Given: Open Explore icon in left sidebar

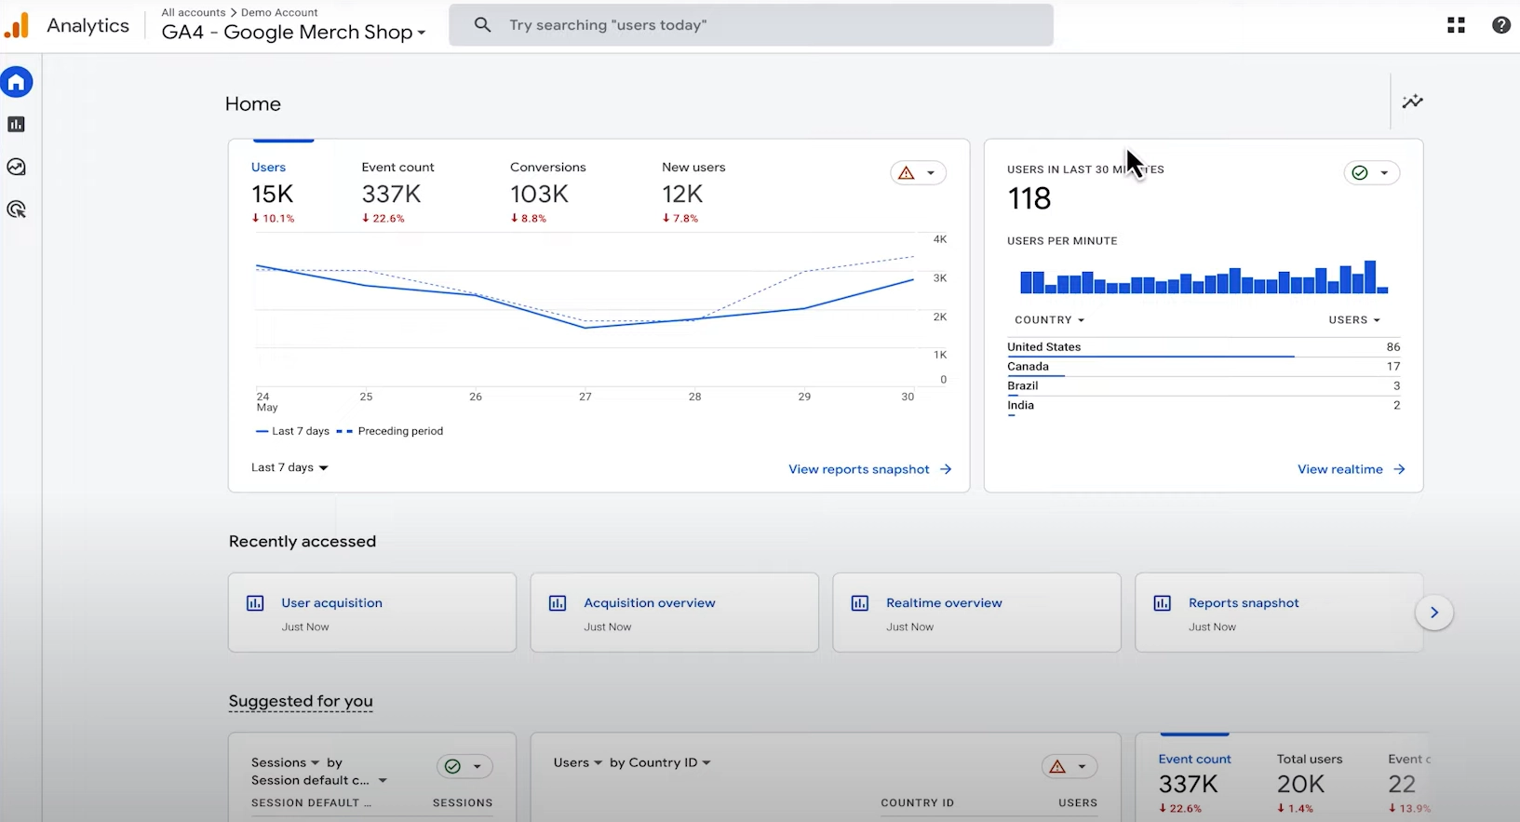Looking at the screenshot, I should 16,167.
